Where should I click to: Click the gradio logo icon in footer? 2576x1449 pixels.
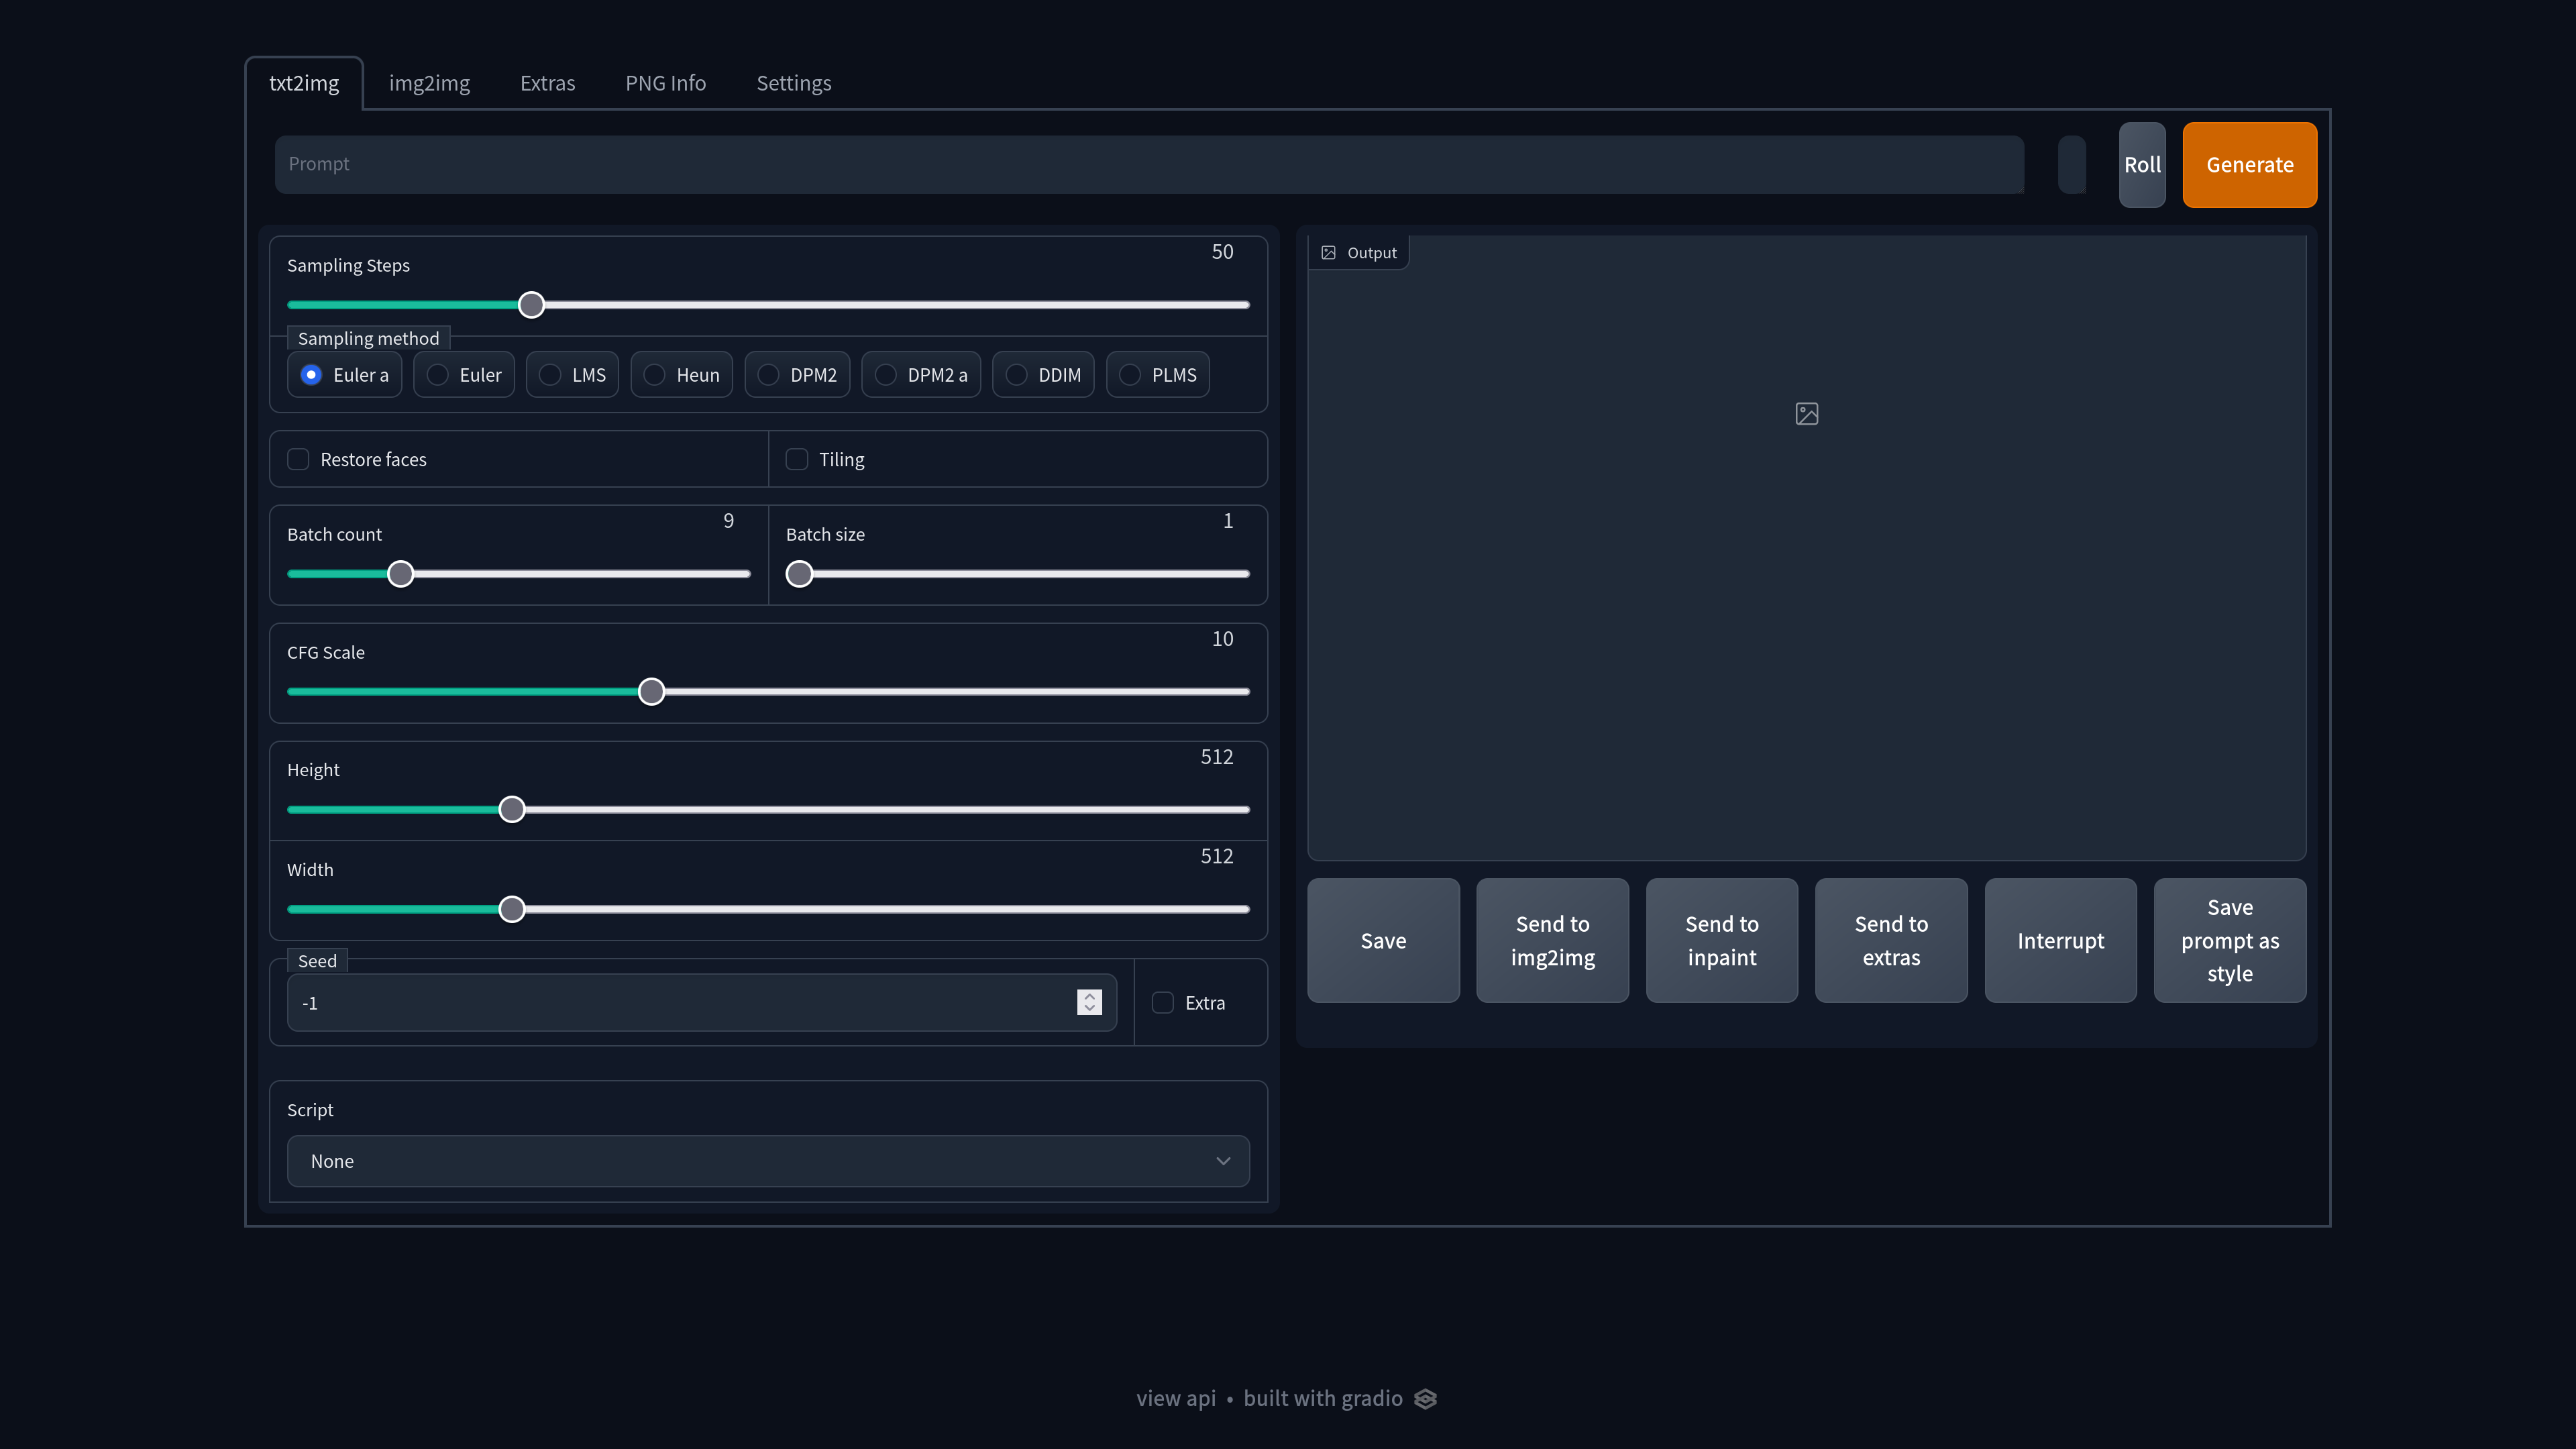coord(1425,1399)
